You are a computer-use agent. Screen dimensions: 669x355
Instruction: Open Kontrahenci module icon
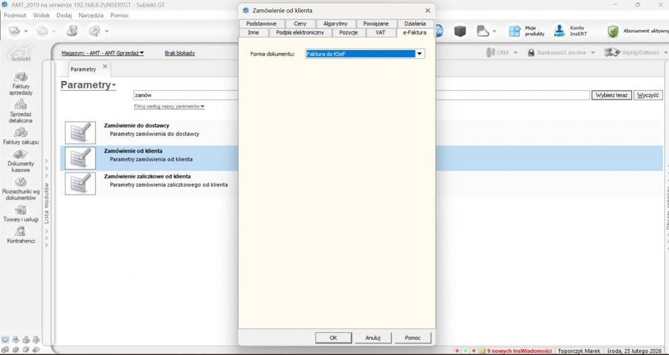point(21,231)
